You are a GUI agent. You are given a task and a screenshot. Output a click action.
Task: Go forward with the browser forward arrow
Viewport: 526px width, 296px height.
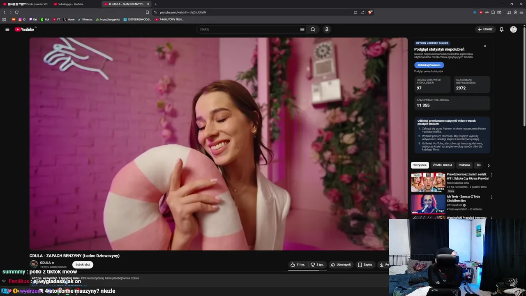10,12
